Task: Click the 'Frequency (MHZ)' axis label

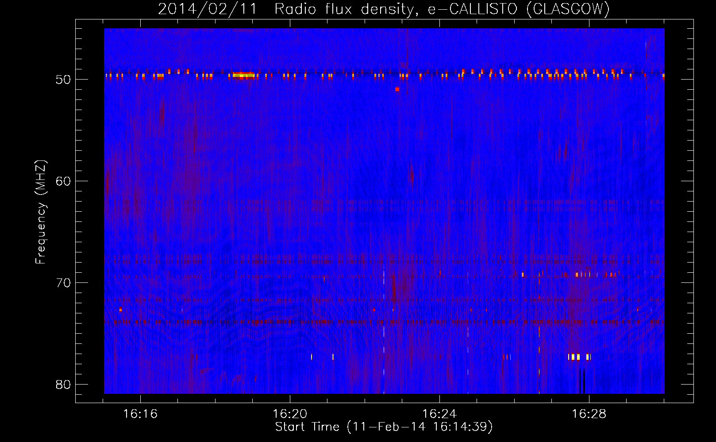Action: click(41, 212)
